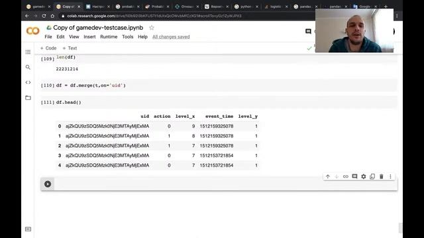Click the vertical scrollbar at bottom right
Screen dimensions: 424x238
(400, 228)
